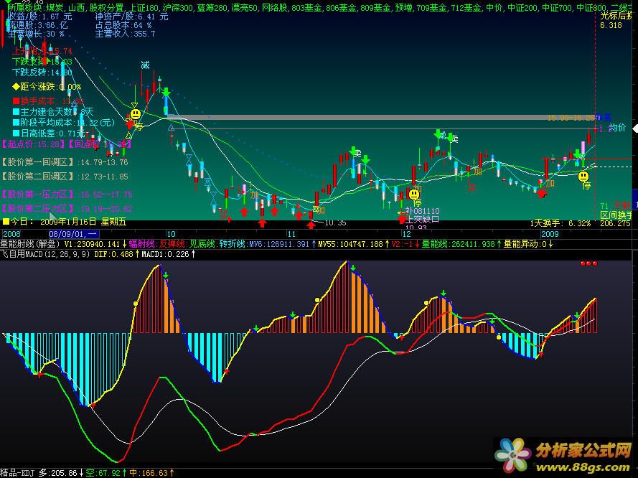
Task: Click the 收益/股:1.67 元 text
Action: tap(40, 17)
